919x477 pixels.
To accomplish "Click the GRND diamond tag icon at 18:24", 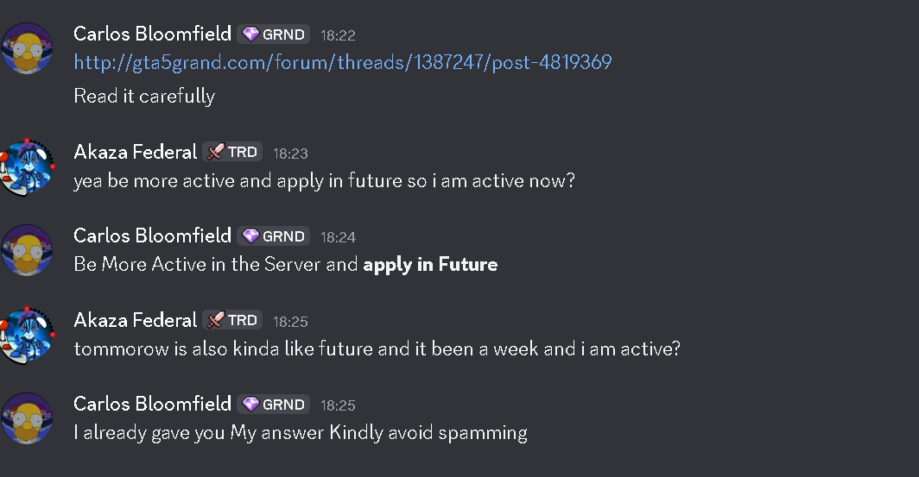I will (x=250, y=235).
